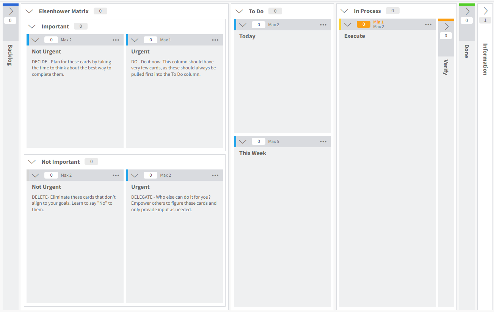Collapse the Important row
Viewport: 494px width, 312px height.
click(32, 27)
